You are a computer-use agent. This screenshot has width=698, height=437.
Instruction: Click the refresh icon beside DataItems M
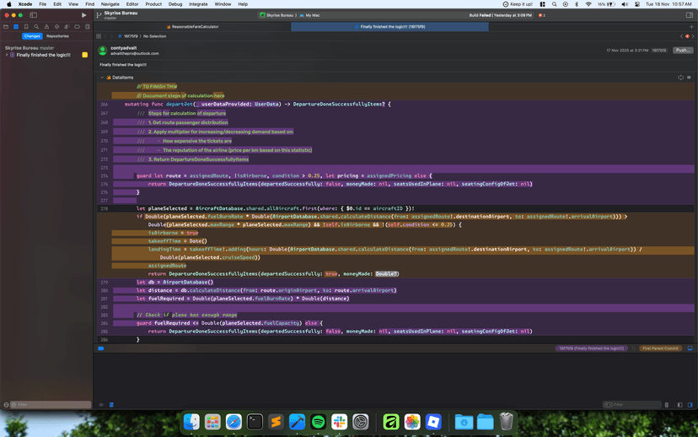click(679, 78)
